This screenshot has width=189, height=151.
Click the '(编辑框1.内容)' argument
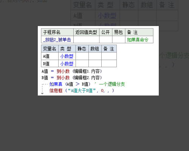pyautogui.click(x=87, y=71)
